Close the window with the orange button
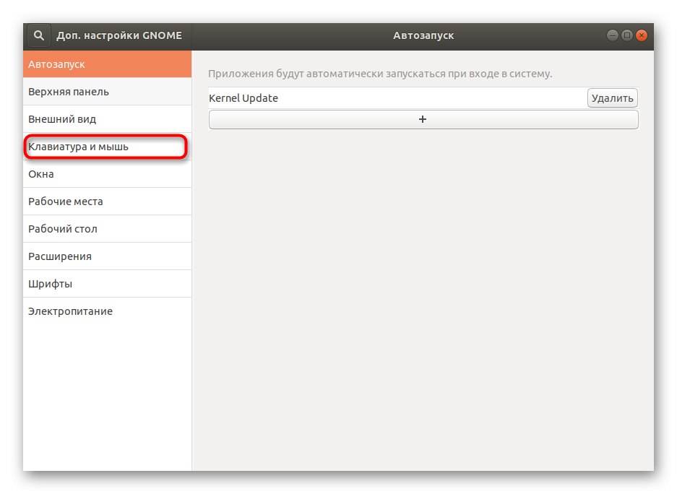677x494 pixels. coord(642,35)
